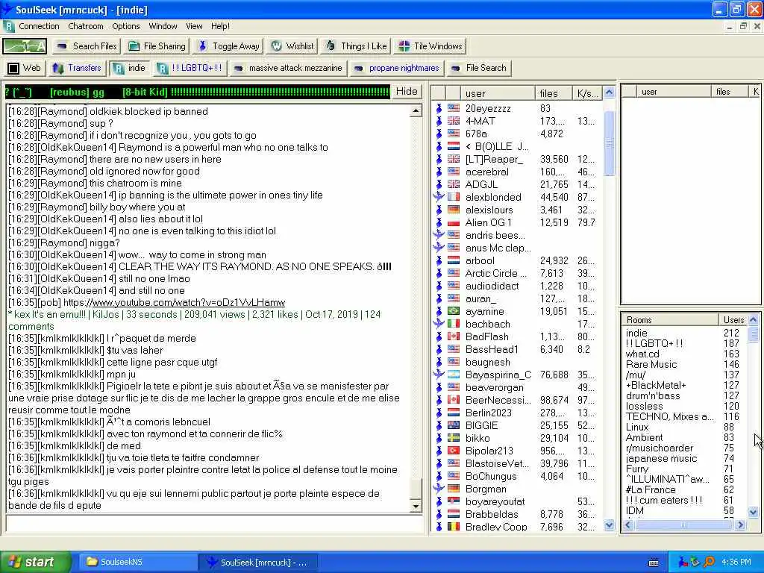
Task: Open the Help! menu
Action: tap(220, 26)
